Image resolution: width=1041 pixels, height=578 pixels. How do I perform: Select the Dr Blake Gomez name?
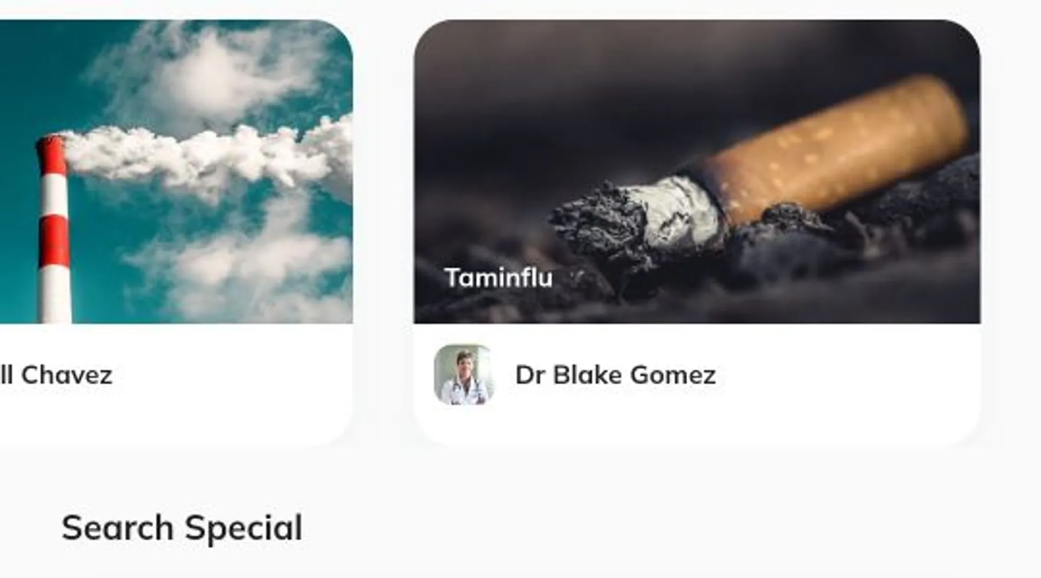pos(615,375)
